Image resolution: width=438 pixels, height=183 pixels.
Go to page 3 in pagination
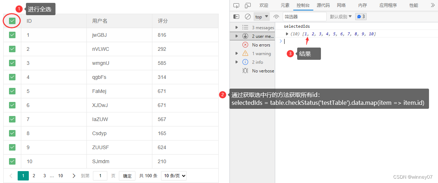click(x=45, y=176)
